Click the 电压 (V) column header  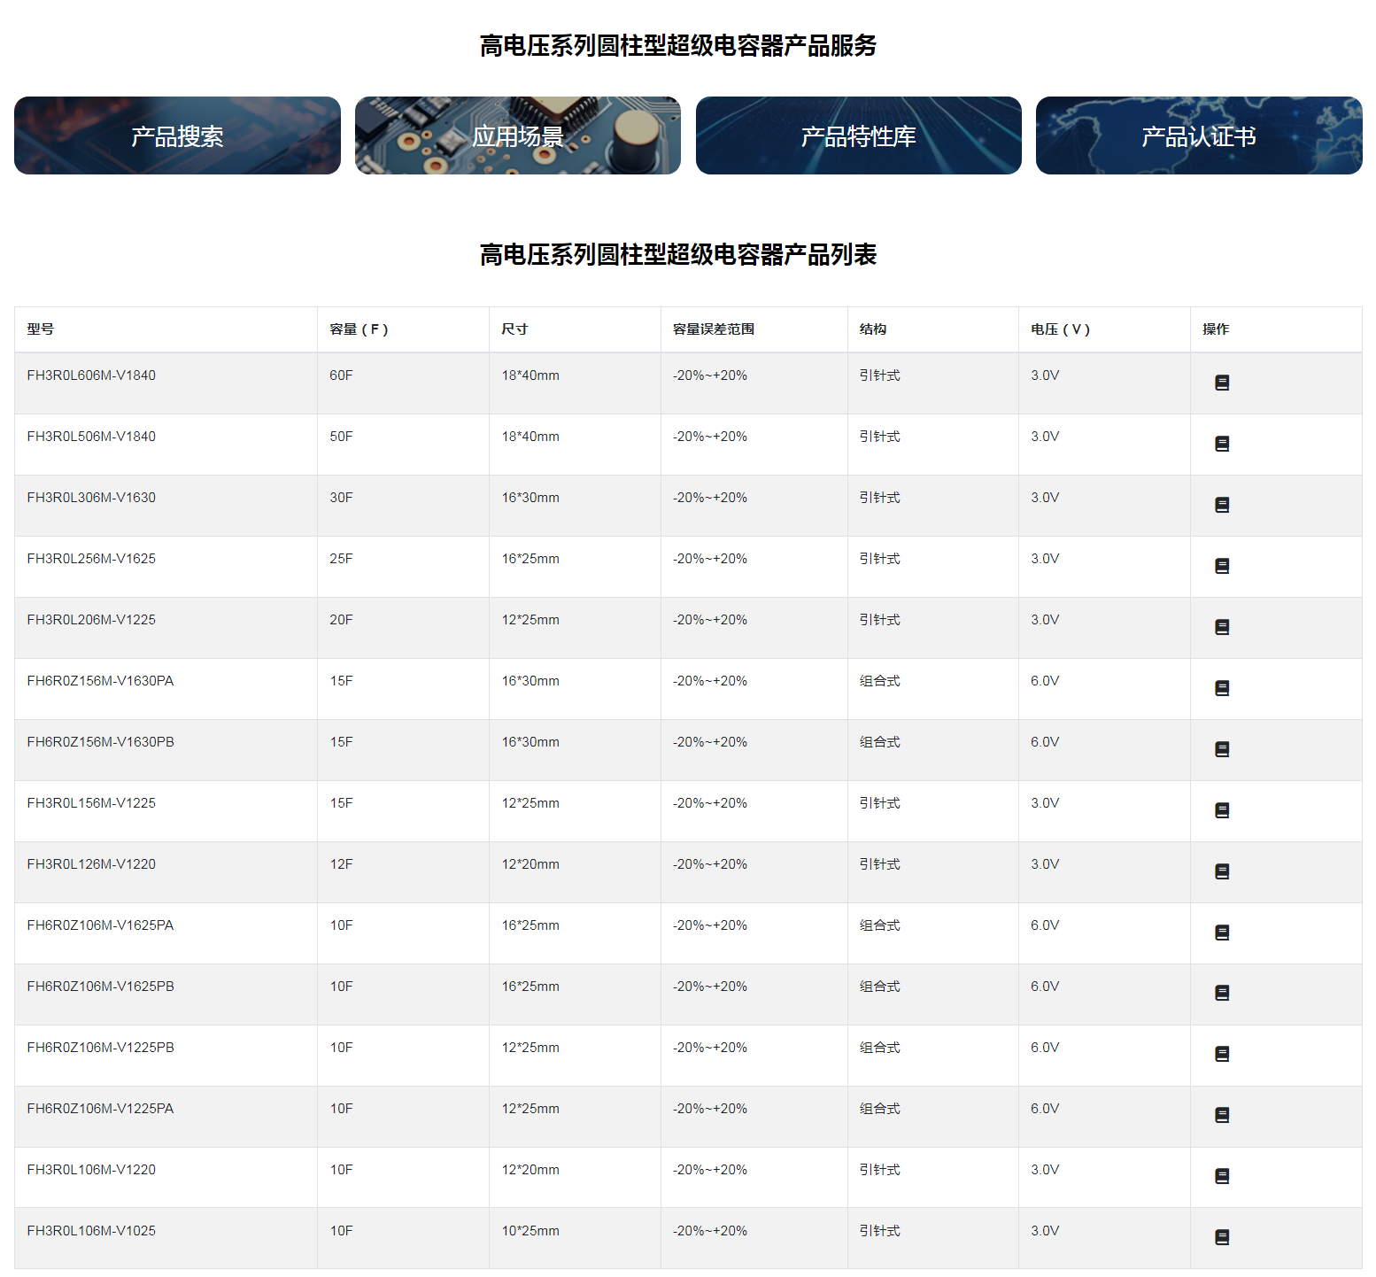1060,329
